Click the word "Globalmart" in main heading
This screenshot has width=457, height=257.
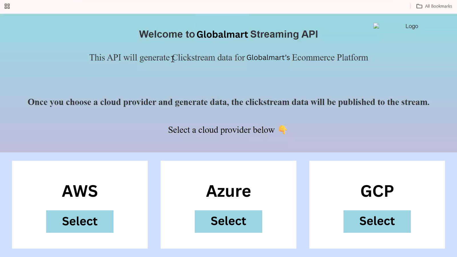pyautogui.click(x=222, y=34)
